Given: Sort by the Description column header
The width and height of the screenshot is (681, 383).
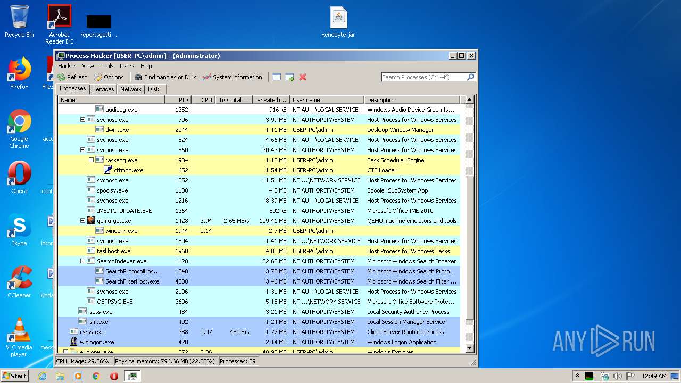Looking at the screenshot, I should tap(412, 100).
